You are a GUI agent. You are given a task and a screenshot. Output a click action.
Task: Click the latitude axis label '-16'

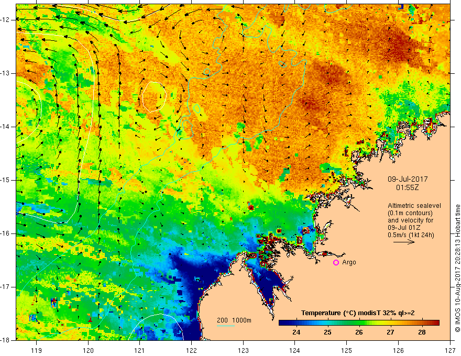(x=5, y=233)
